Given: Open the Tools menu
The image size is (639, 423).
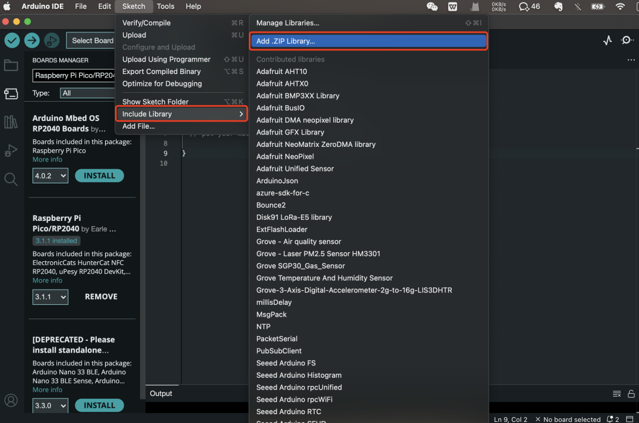Looking at the screenshot, I should point(165,6).
